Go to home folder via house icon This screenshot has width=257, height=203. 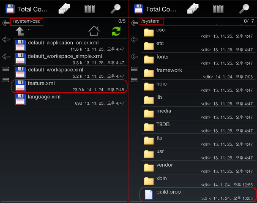pos(94,31)
